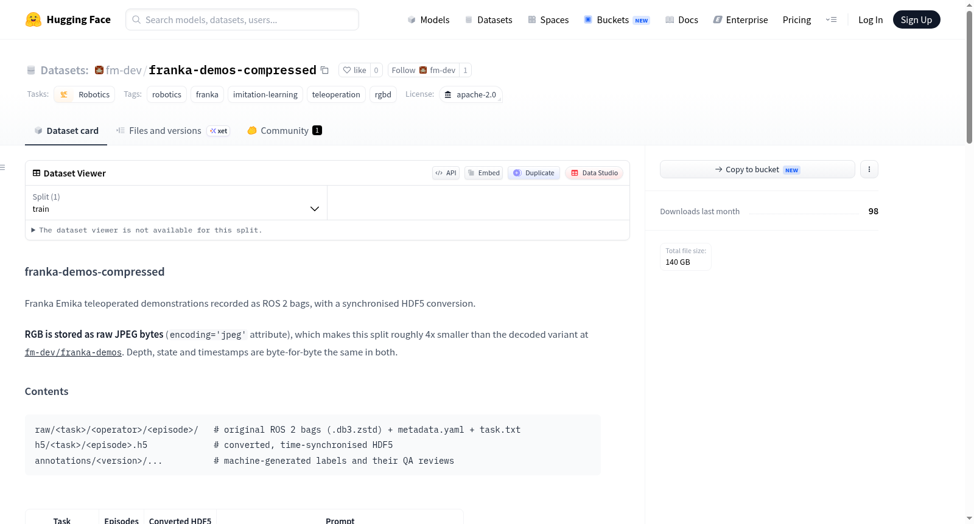Open the Pricing page
Viewport: 974px width, 524px height.
[797, 19]
